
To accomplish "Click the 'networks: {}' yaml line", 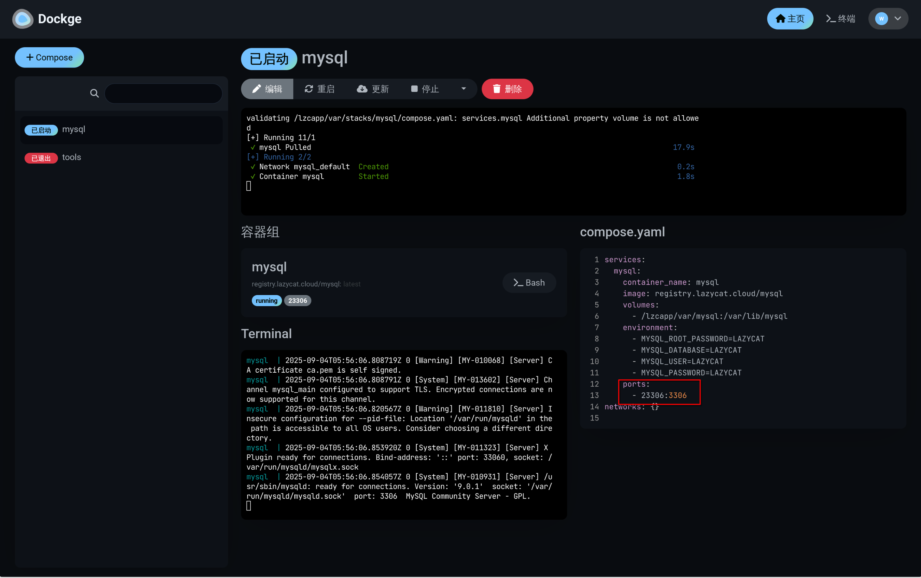I will click(x=631, y=407).
